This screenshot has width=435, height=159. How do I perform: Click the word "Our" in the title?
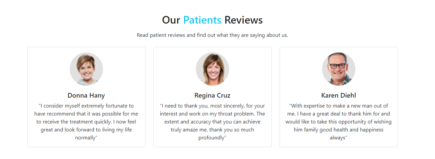click(x=171, y=20)
